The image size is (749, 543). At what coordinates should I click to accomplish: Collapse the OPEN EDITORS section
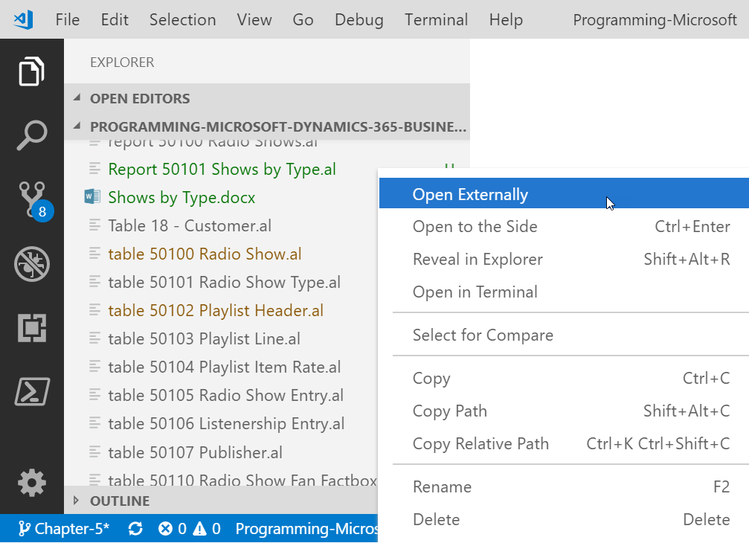pos(77,98)
